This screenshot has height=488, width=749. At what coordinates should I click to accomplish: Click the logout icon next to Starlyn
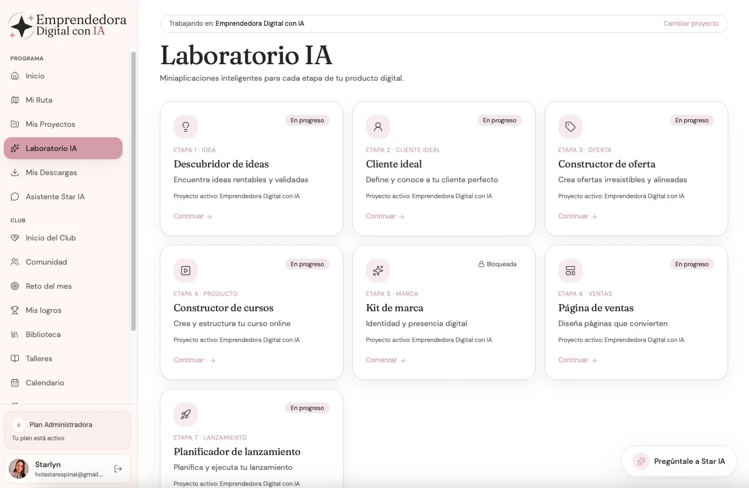(x=118, y=469)
